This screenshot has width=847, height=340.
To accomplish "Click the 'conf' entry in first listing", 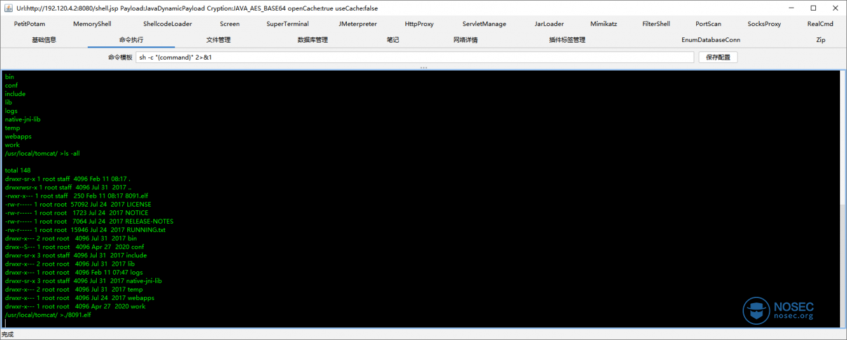I will click(x=11, y=85).
